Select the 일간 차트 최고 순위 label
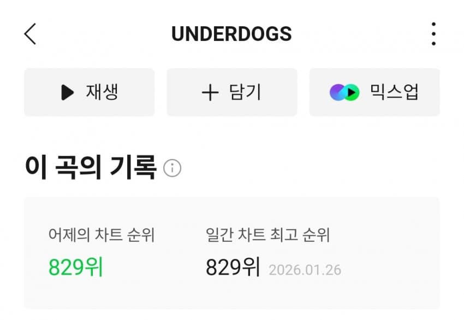This screenshot has height=320, width=464. pyautogui.click(x=267, y=235)
